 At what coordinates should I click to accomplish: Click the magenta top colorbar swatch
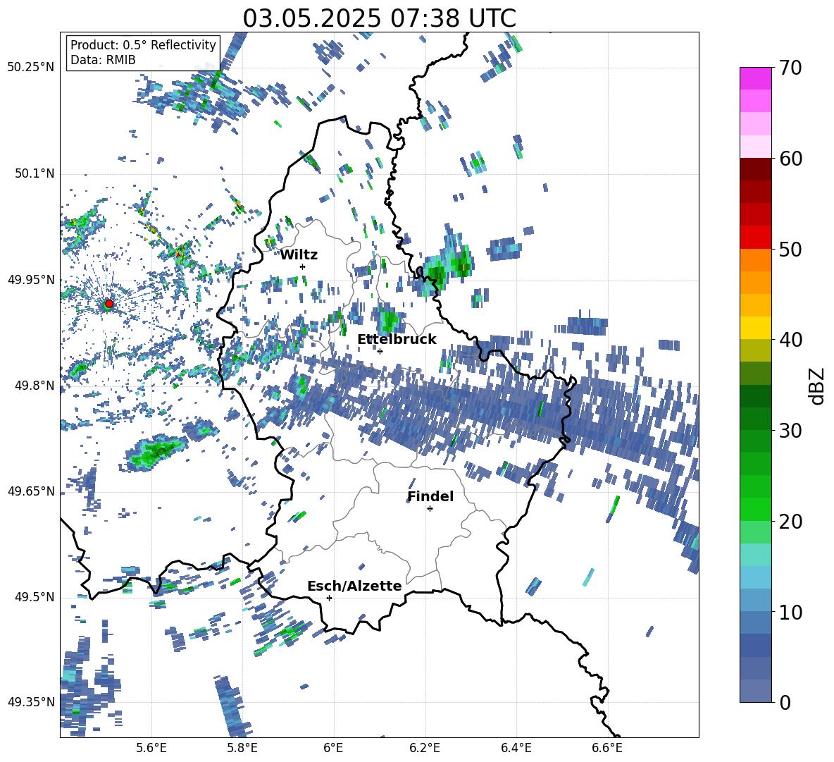(x=755, y=78)
